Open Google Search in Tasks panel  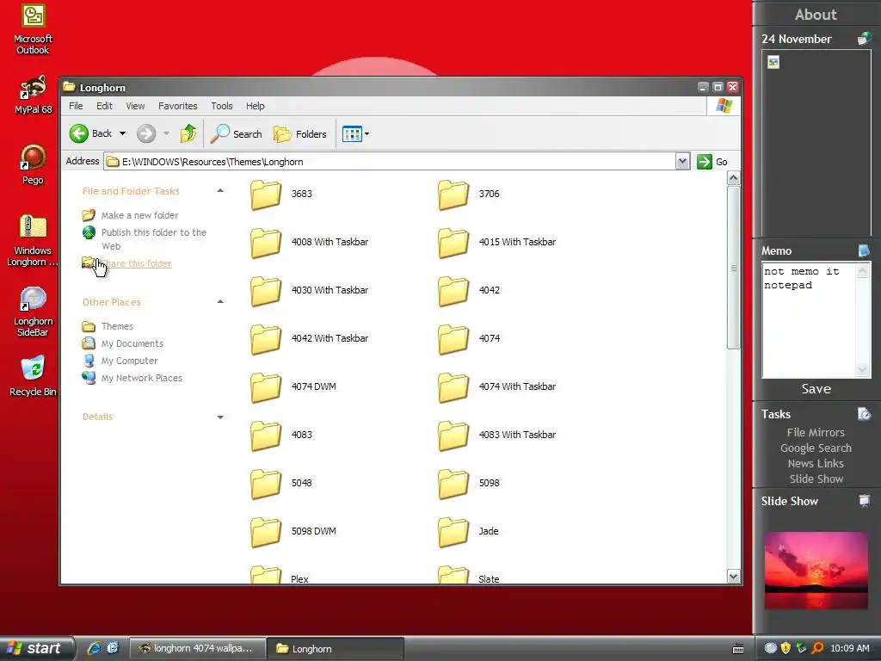(x=816, y=448)
